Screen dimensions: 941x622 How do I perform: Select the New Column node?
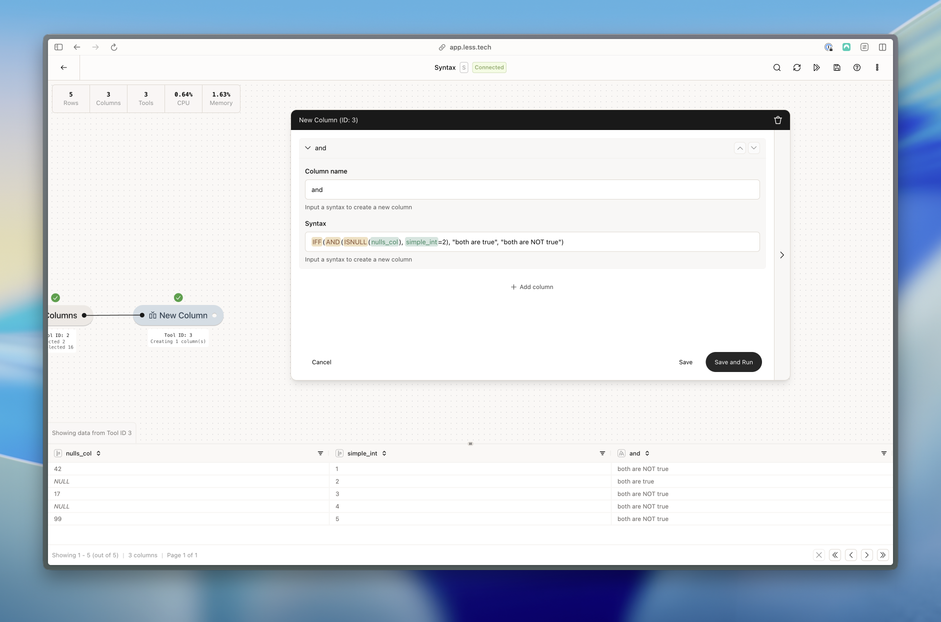click(x=178, y=315)
